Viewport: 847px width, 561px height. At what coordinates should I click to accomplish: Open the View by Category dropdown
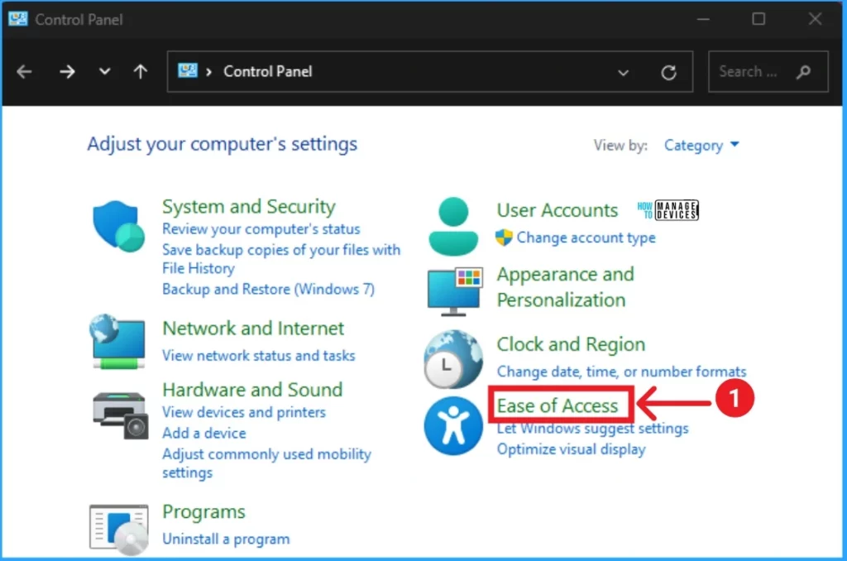(x=701, y=145)
